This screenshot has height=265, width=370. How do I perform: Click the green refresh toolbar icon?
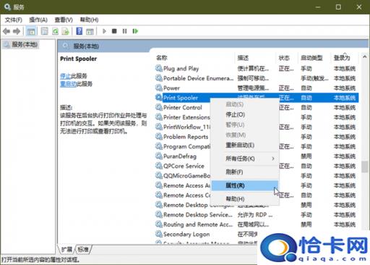point(55,31)
